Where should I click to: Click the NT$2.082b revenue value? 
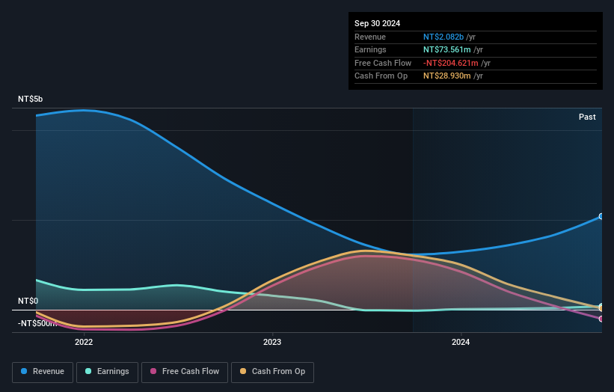tap(443, 37)
